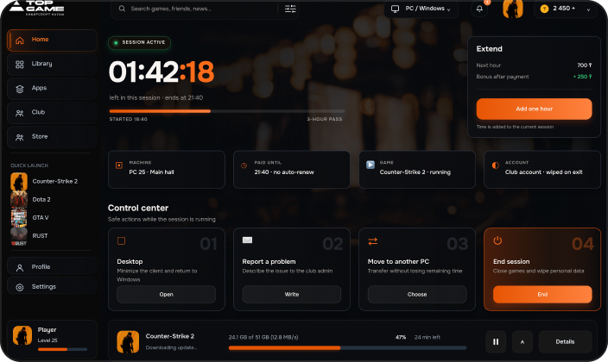Open the PC / Windows platform dropdown
The width and height of the screenshot is (608, 362).
(x=421, y=9)
